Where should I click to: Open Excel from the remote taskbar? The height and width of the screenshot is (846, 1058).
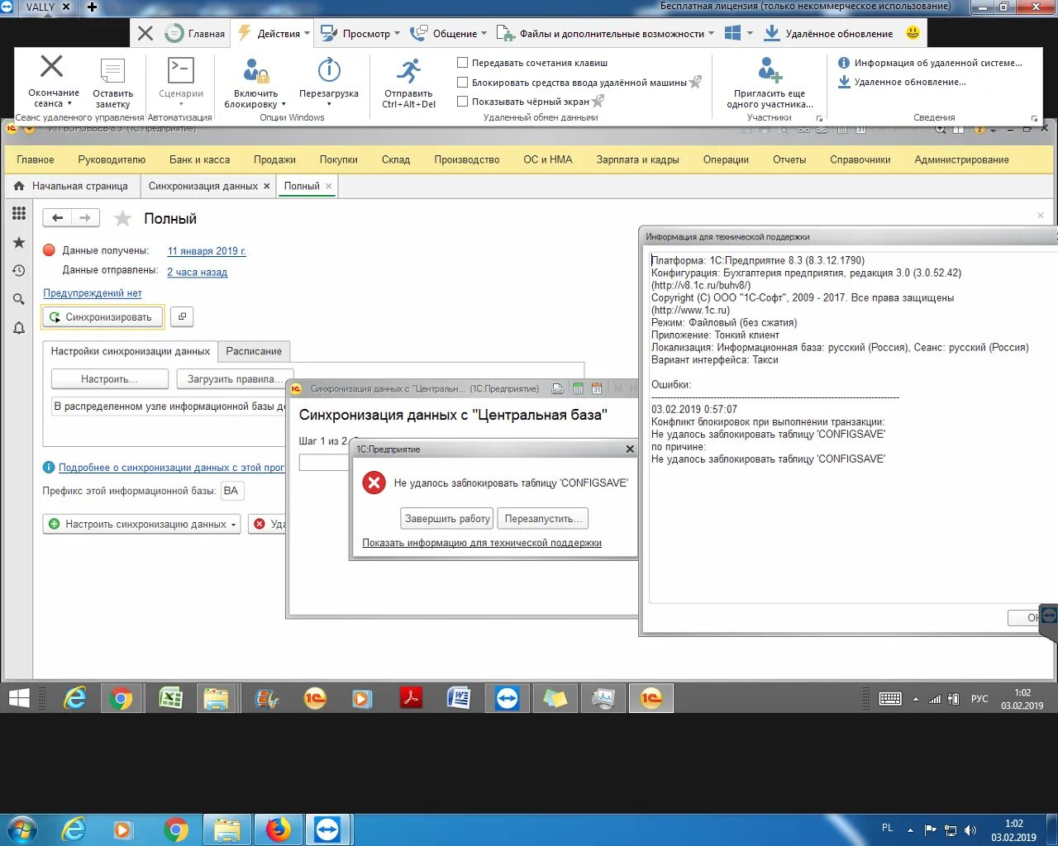click(170, 698)
